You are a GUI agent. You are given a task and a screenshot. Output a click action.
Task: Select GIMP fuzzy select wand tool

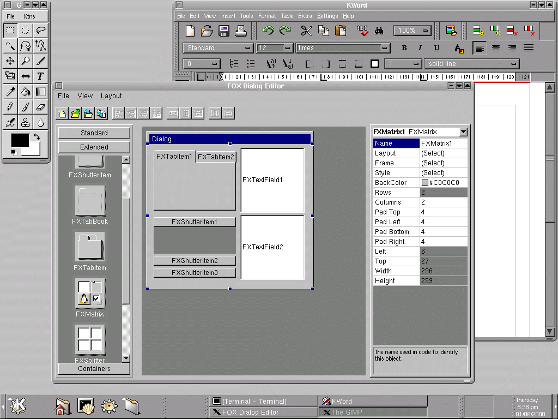(10, 46)
